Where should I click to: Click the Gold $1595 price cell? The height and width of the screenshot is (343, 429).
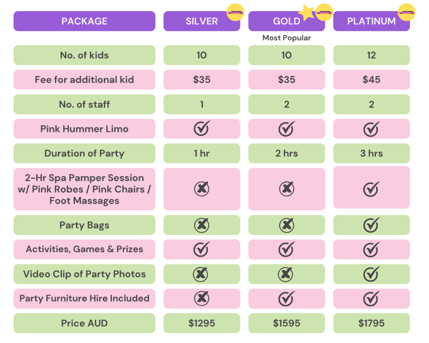[287, 323]
